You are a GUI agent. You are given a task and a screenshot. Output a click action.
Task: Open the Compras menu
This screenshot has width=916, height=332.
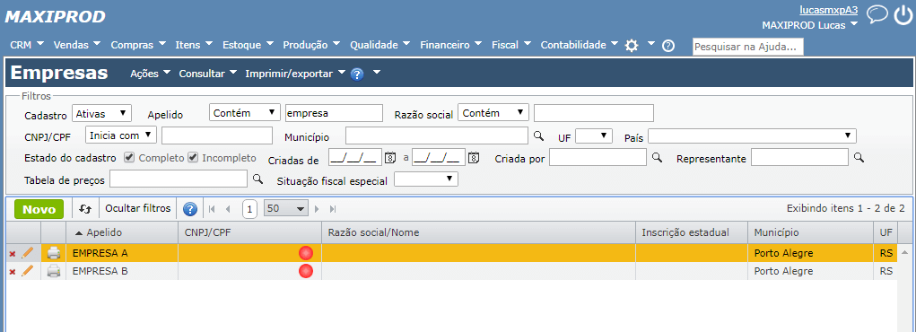click(138, 45)
